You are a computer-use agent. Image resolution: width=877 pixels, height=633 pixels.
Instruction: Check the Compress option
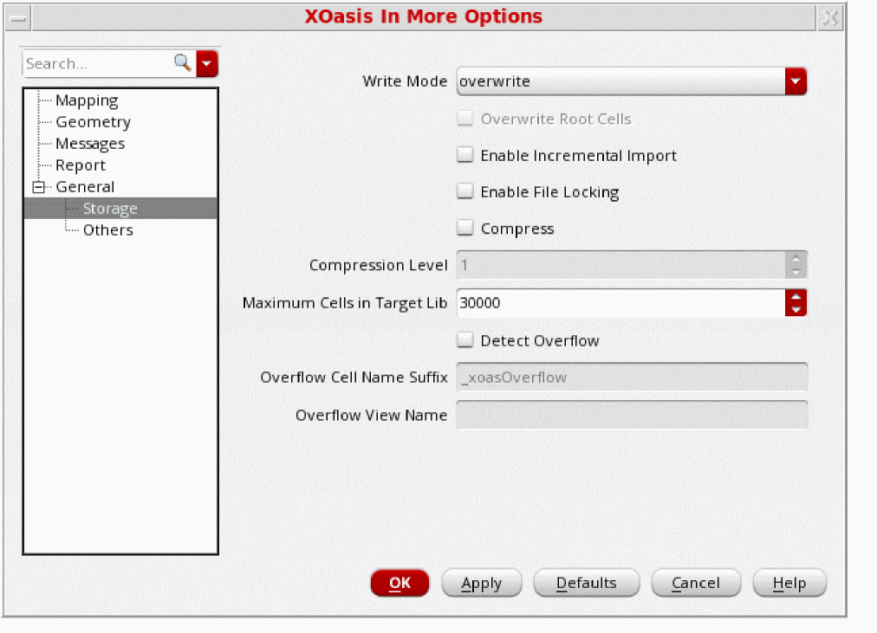coord(465,229)
